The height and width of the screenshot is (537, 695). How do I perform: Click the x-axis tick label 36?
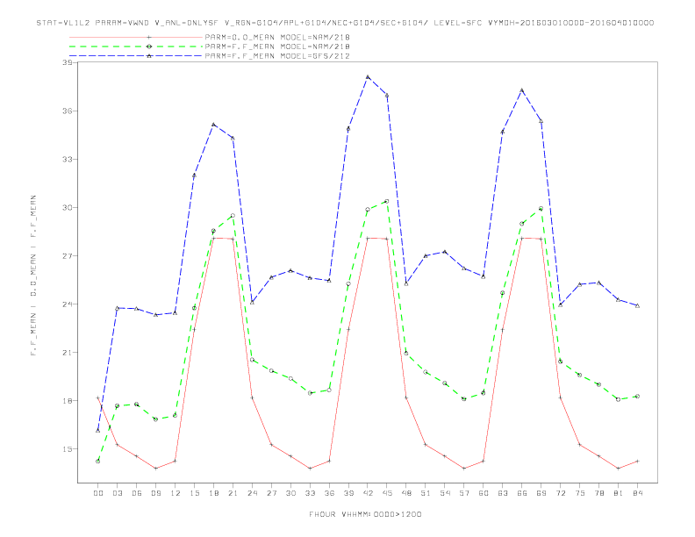tap(329, 493)
